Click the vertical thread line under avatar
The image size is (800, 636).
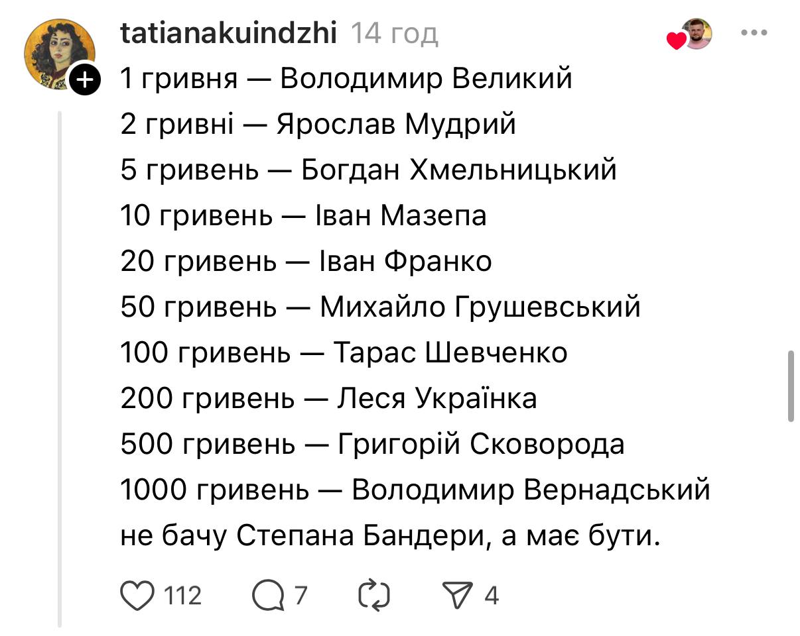pos(60,364)
